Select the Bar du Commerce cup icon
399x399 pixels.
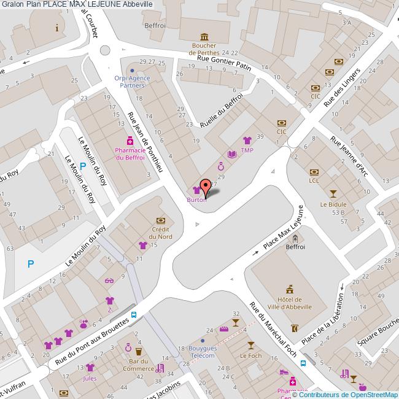pyautogui.click(x=138, y=351)
